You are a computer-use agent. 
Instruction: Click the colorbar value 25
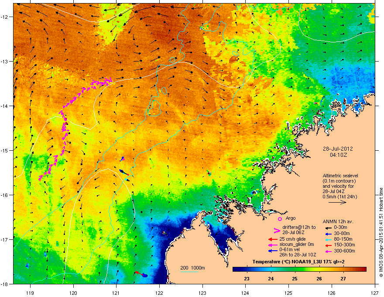[295, 279]
